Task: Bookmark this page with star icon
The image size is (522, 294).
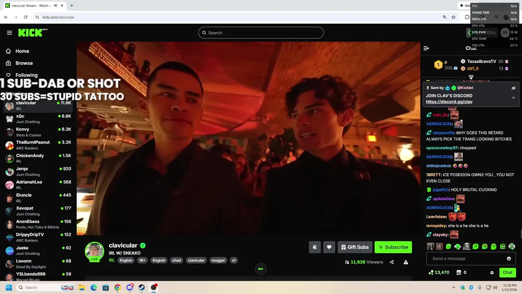Action: tap(453, 17)
